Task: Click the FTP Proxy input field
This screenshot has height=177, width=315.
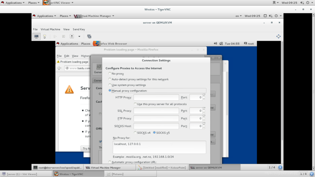Action: 156,118
